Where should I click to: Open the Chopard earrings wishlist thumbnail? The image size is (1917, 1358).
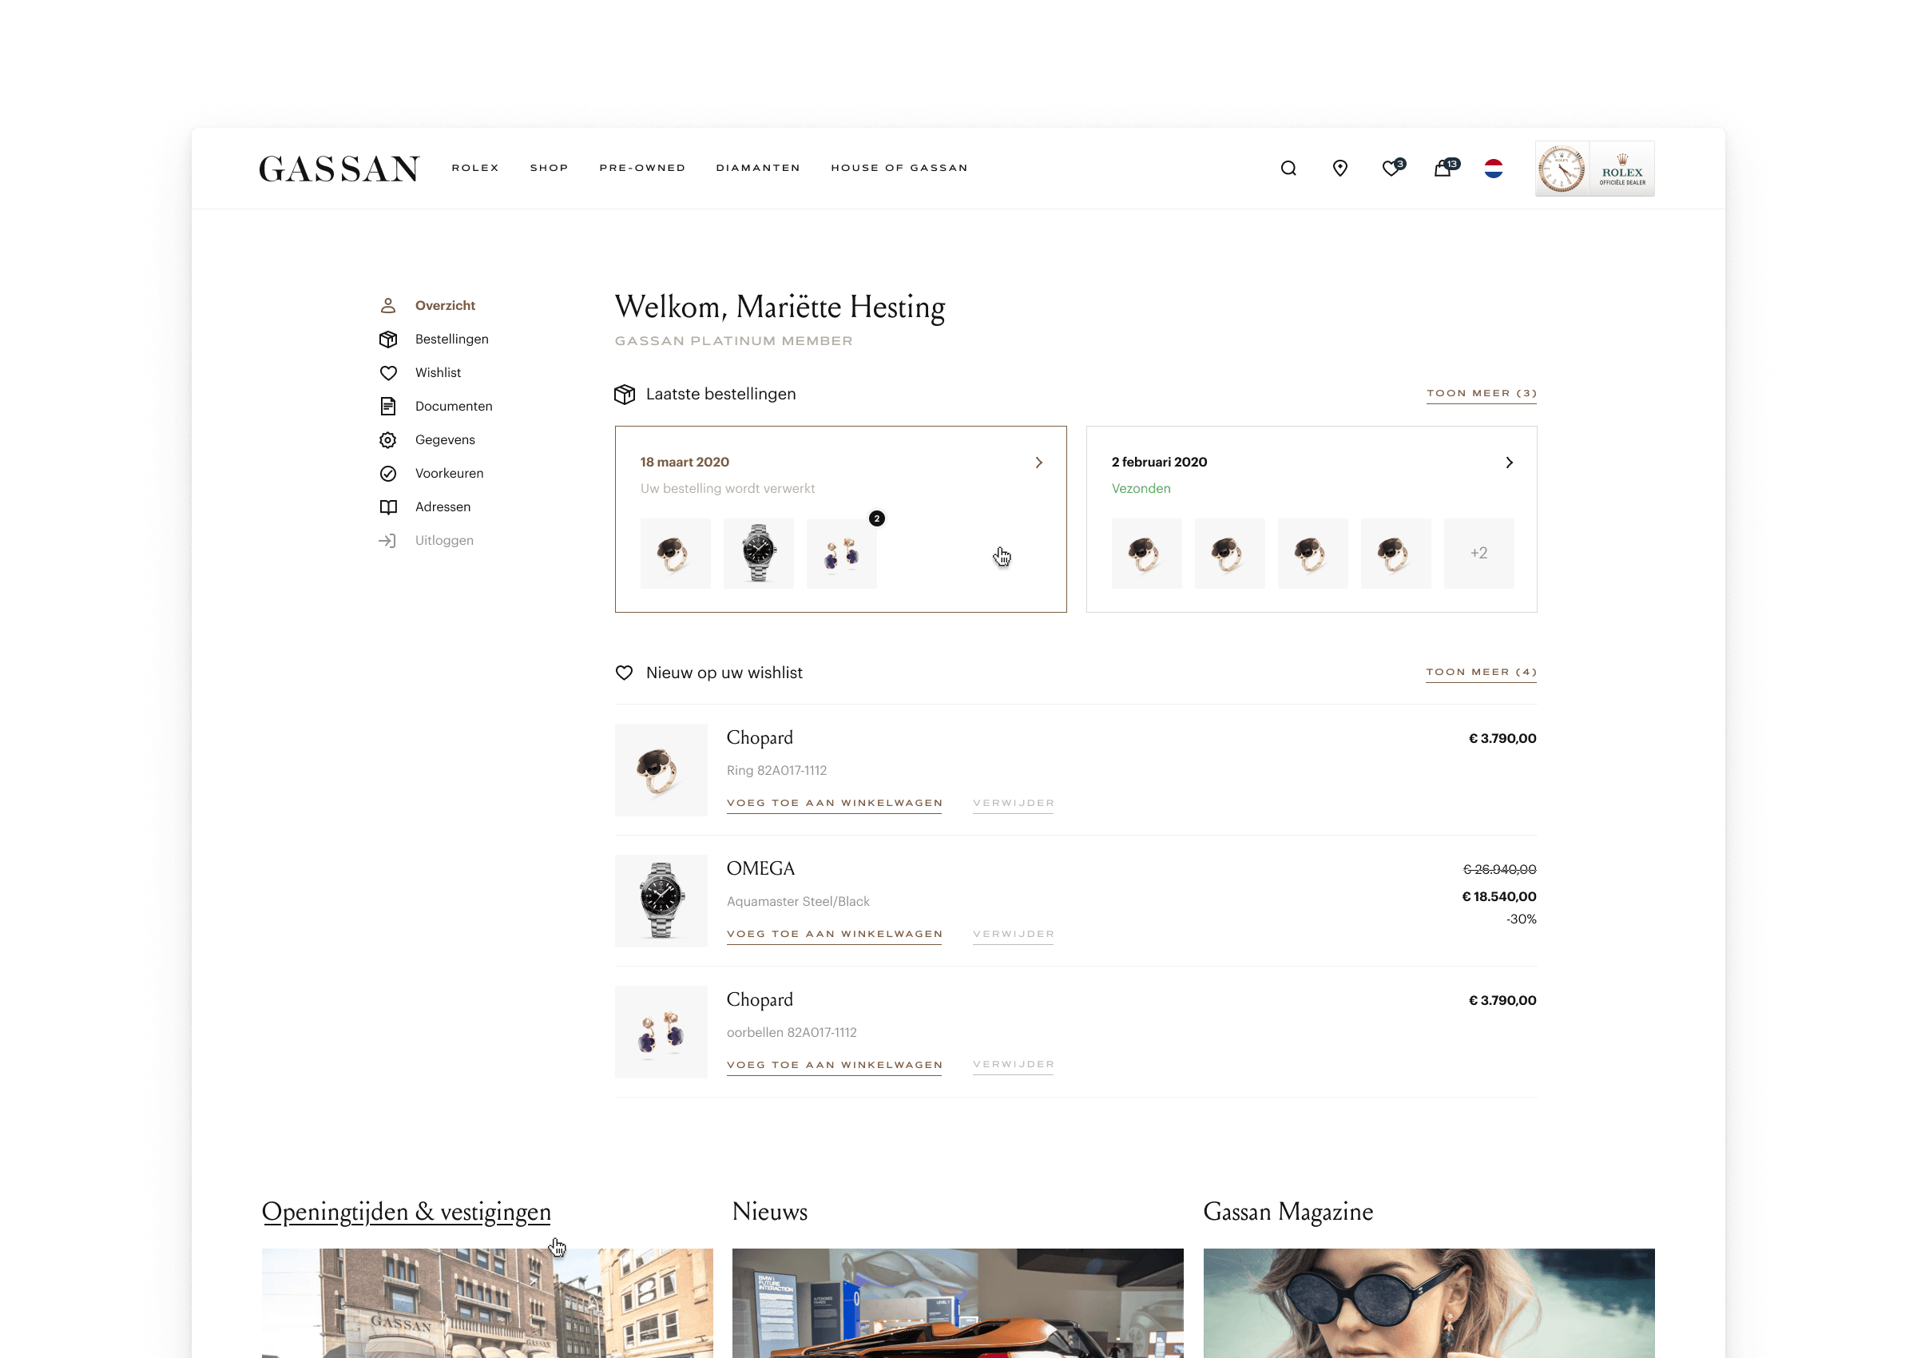pyautogui.click(x=661, y=1032)
